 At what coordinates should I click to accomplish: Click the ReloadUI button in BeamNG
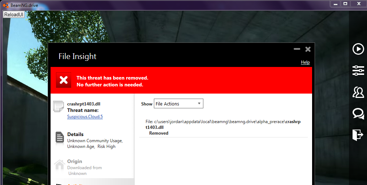pyautogui.click(x=14, y=14)
